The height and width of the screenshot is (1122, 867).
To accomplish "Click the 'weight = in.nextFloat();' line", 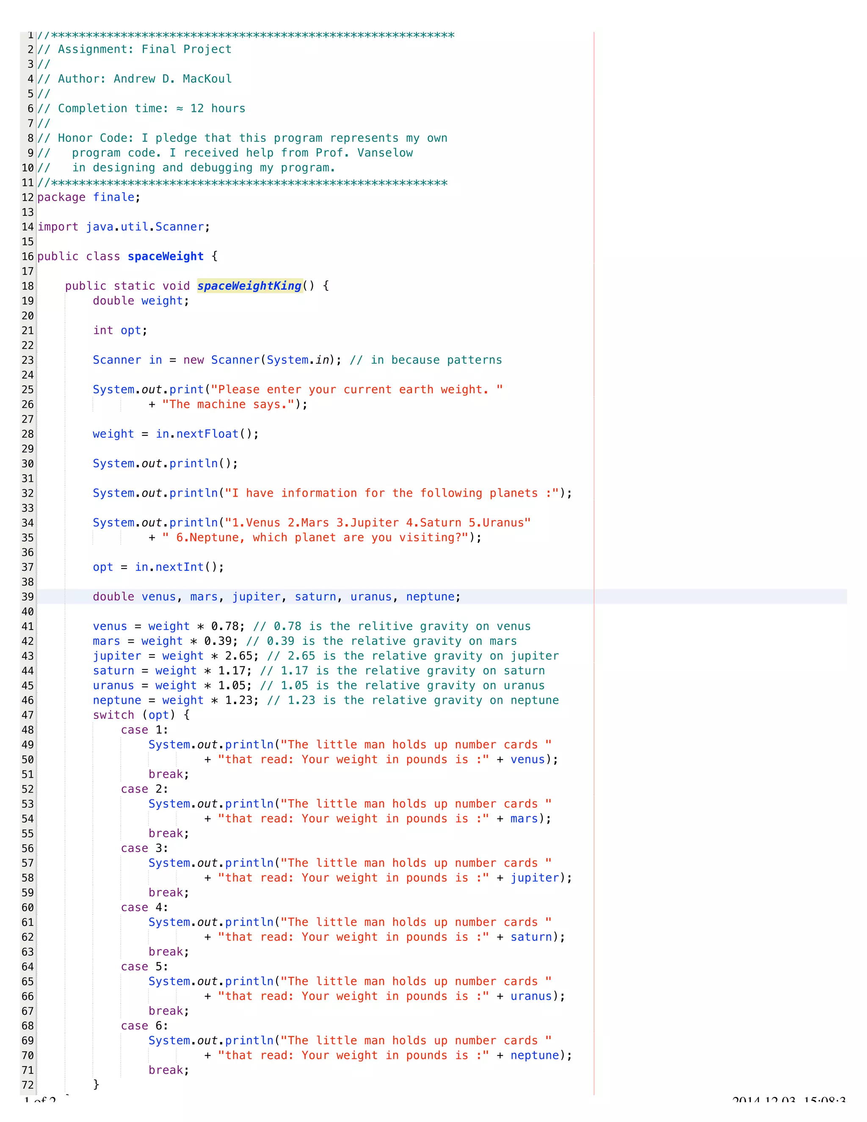I will tap(176, 434).
